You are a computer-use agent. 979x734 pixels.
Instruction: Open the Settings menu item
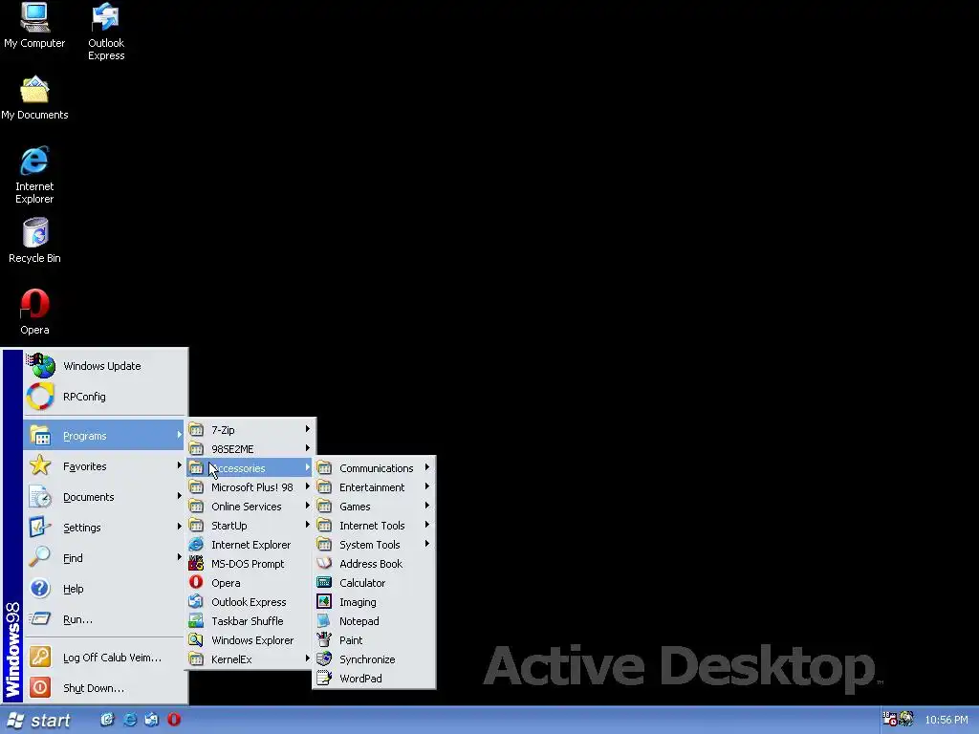105,527
